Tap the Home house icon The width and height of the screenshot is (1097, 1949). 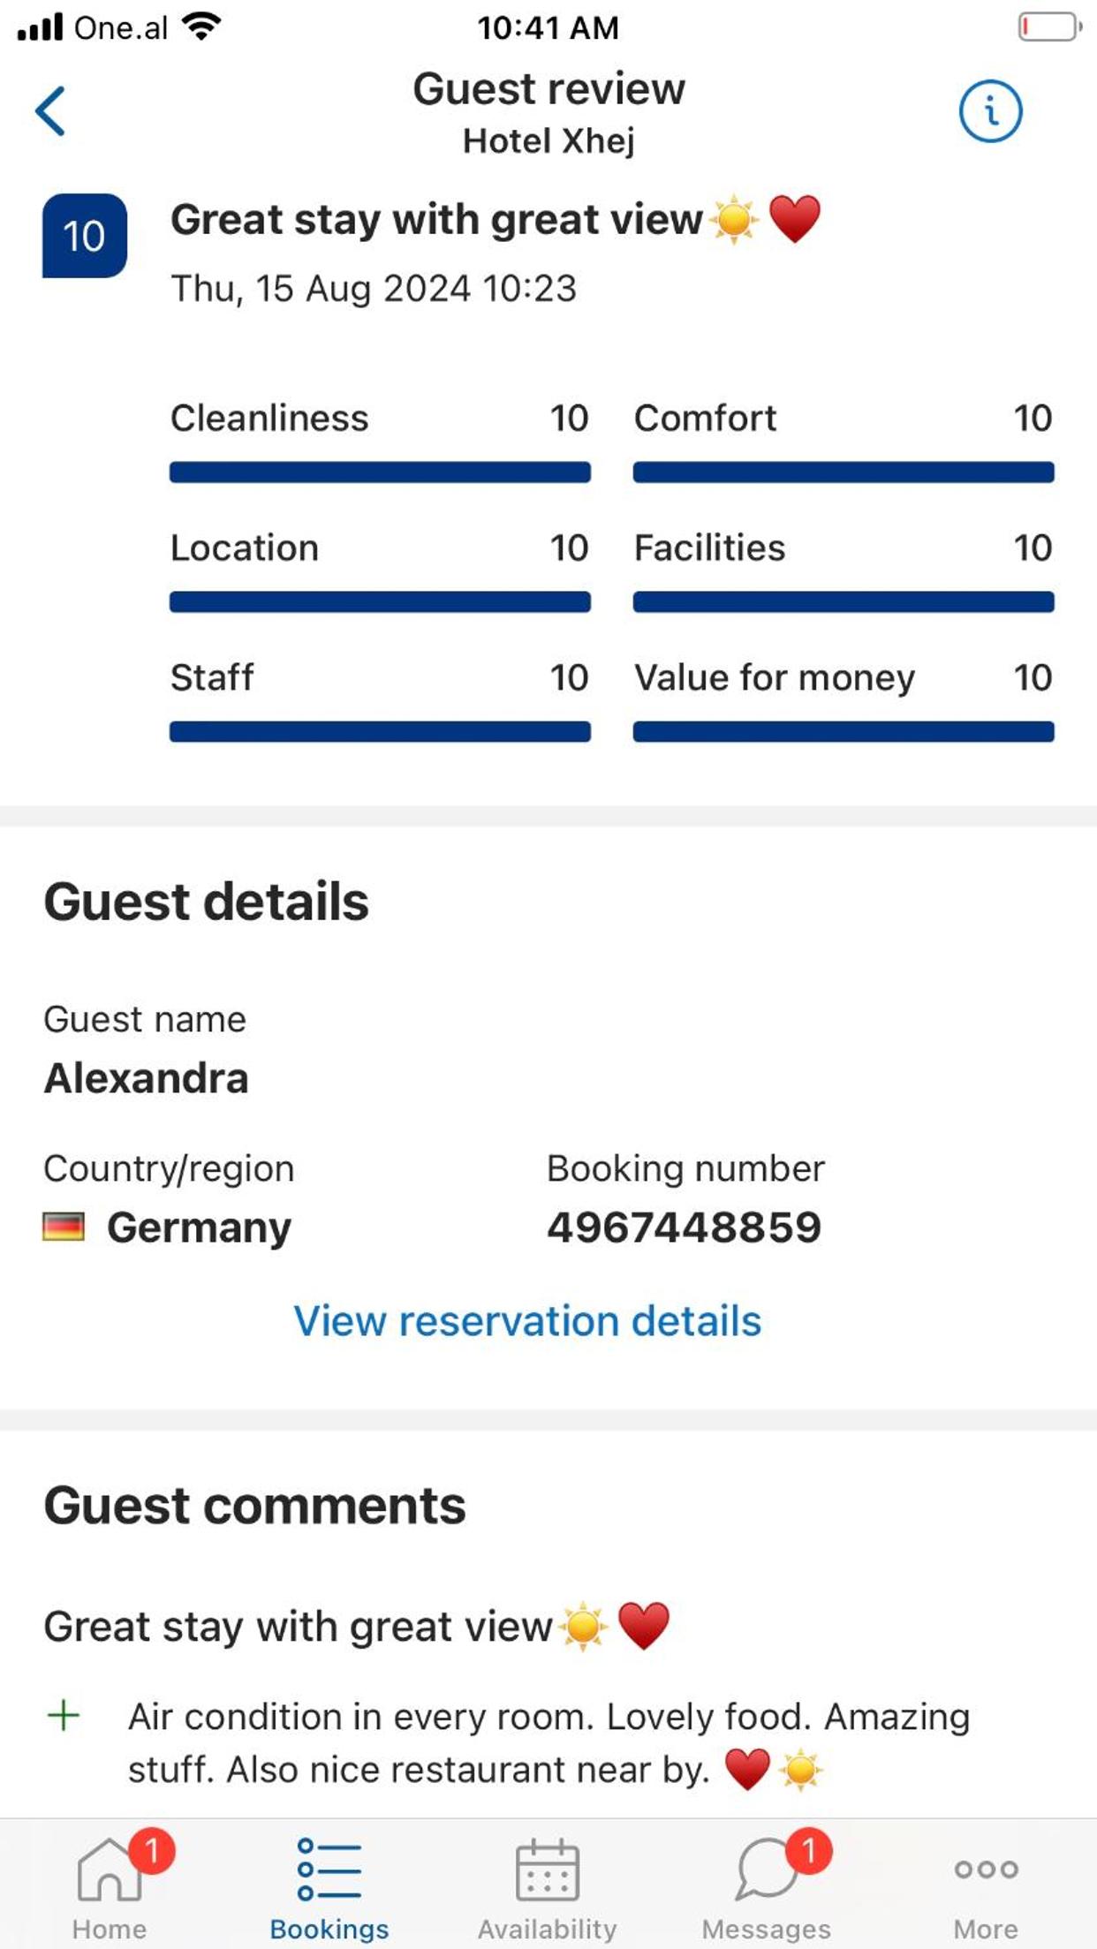pyautogui.click(x=109, y=1869)
